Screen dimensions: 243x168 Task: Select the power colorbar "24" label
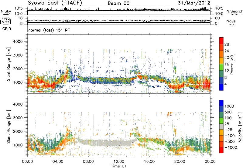point(227,51)
